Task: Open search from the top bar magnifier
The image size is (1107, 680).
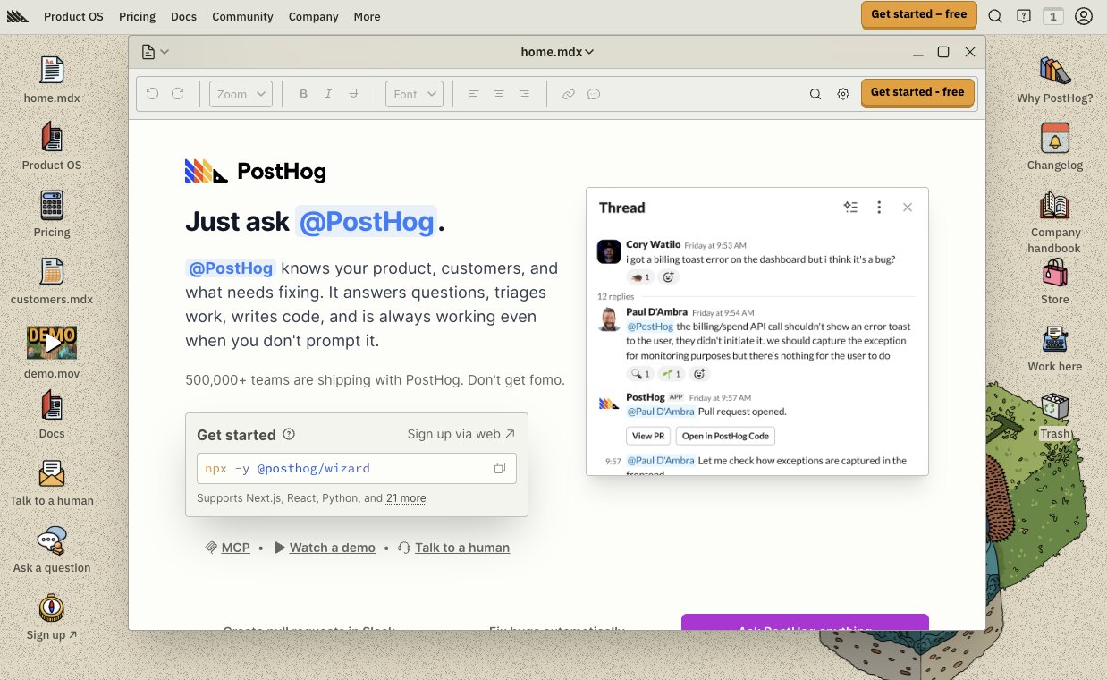Action: (x=995, y=16)
